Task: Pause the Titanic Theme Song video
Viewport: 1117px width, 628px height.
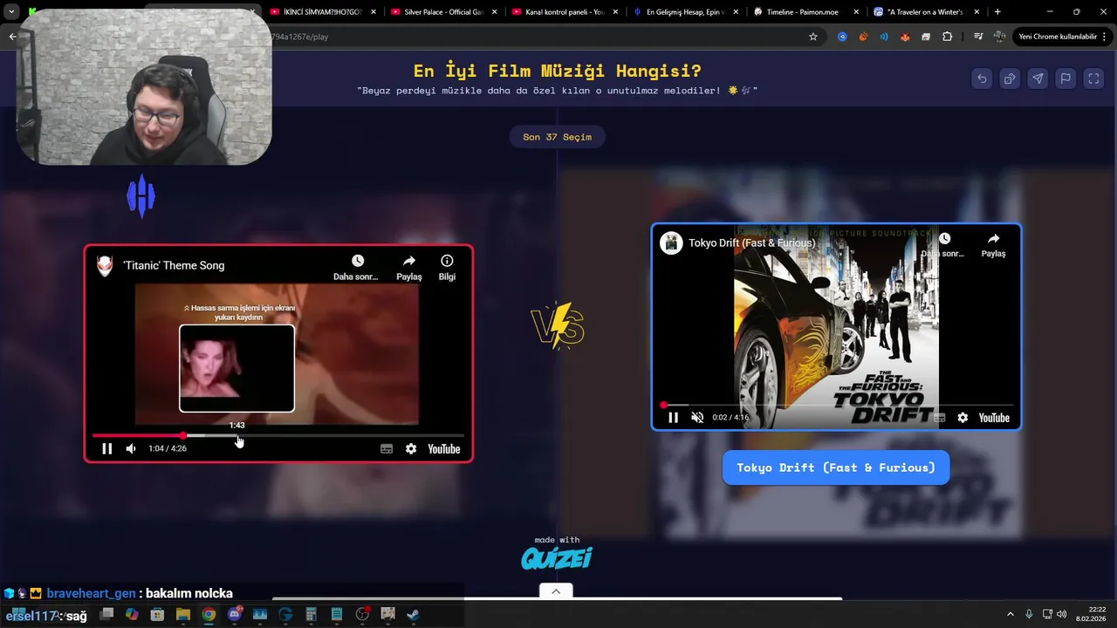Action: point(106,448)
